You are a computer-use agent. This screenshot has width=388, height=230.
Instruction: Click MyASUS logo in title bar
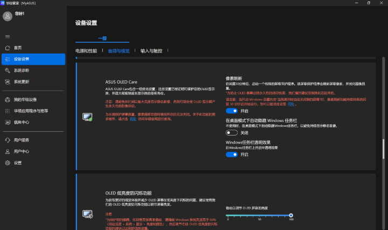pos(3,3)
